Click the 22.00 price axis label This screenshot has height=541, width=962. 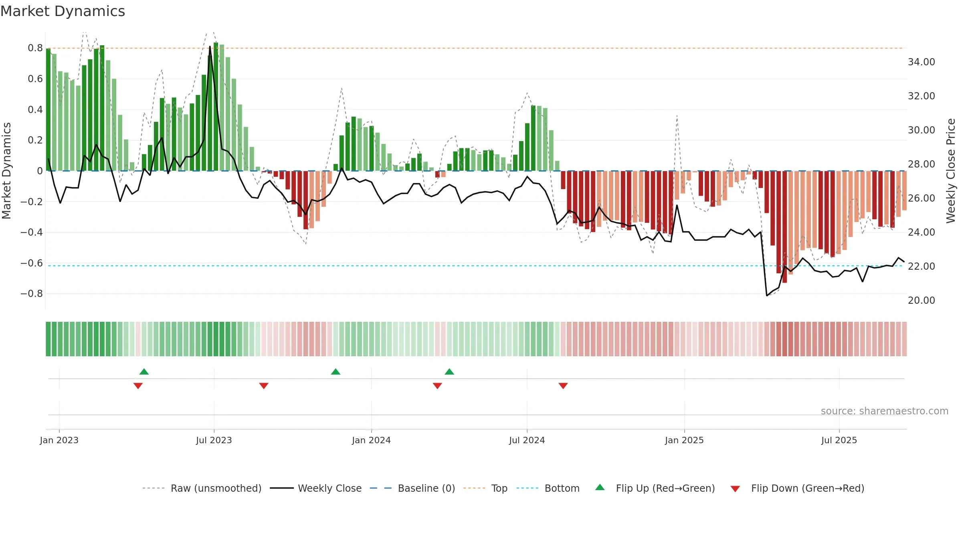922,266
